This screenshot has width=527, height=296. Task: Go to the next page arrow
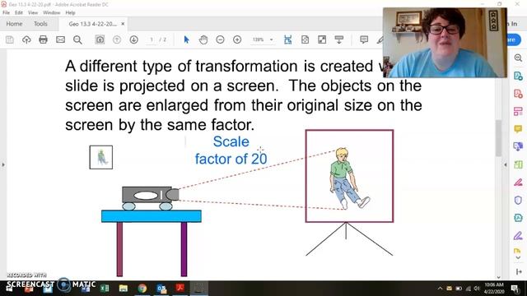tap(133, 39)
